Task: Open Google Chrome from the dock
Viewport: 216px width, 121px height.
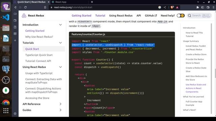Action: pos(6,103)
